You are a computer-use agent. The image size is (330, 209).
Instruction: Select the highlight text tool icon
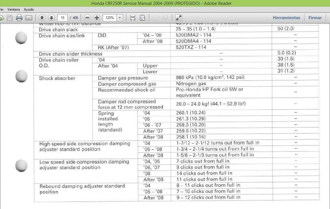pyautogui.click(x=165, y=18)
